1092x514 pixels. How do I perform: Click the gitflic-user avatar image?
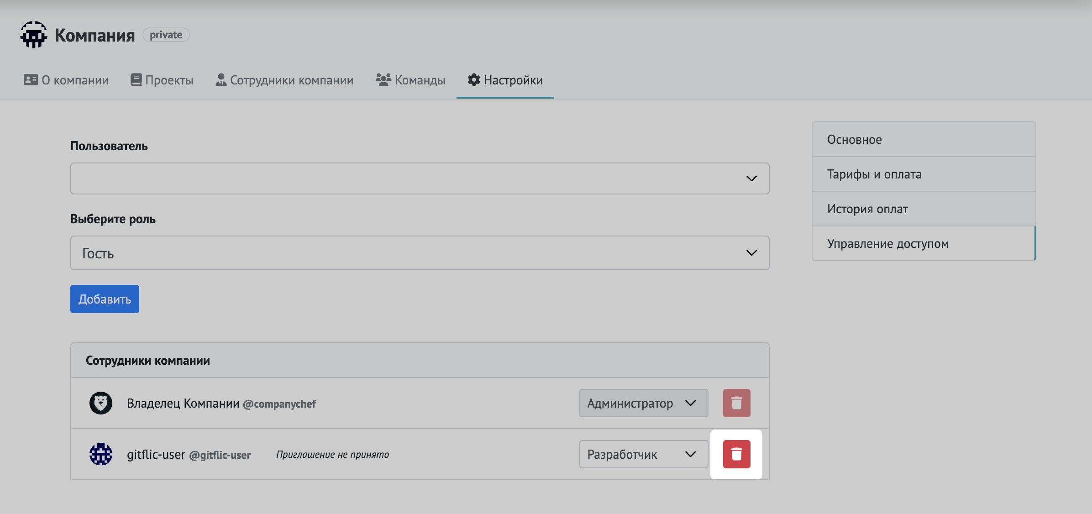click(101, 454)
